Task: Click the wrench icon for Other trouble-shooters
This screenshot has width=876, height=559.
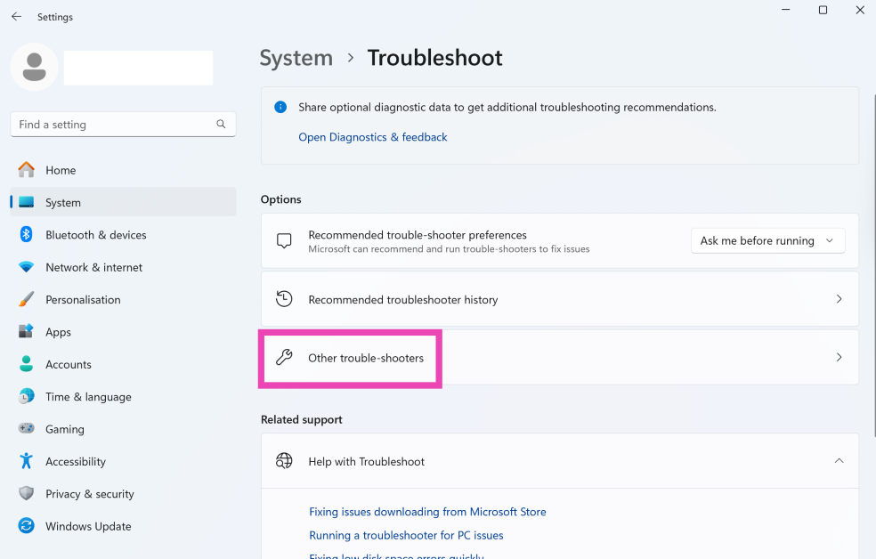Action: click(284, 358)
